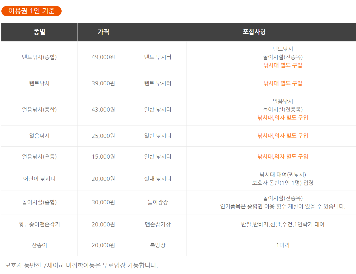The height and width of the screenshot is (274, 356).
Task: Click '낚시대 별도 구입' in the 39,000원 row
Action: tap(283, 83)
